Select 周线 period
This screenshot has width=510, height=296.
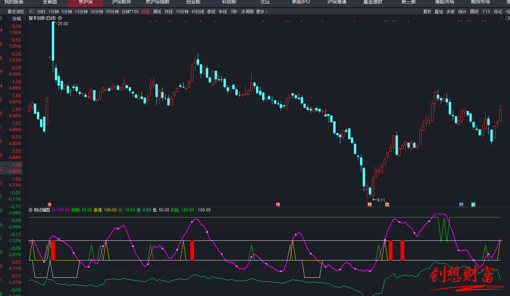tap(157, 12)
